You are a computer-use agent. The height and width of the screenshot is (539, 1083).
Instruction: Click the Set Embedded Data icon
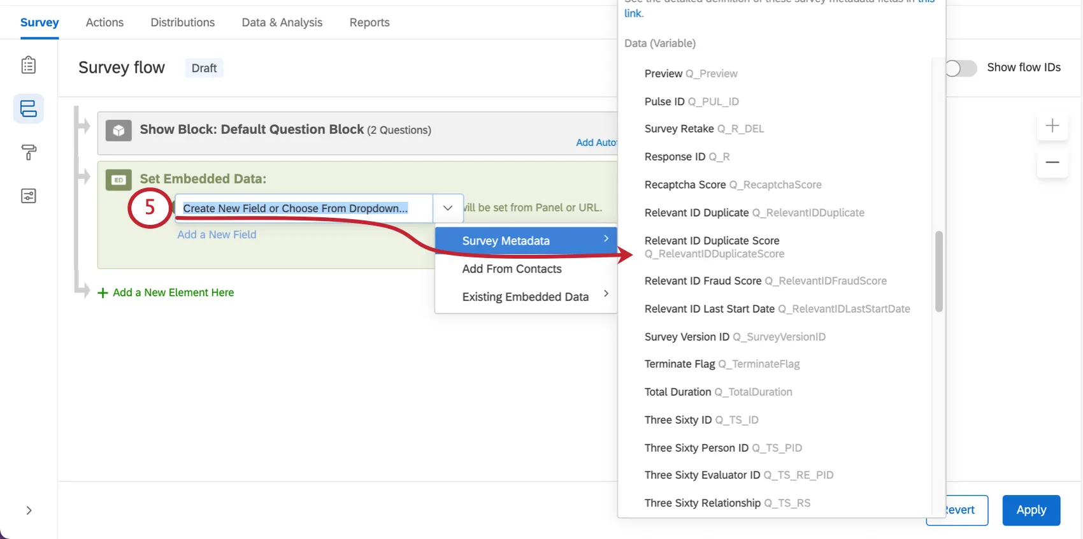point(118,180)
